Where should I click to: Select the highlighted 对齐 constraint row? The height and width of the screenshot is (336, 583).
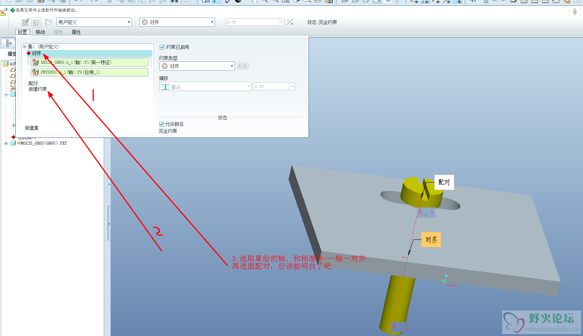coord(89,53)
